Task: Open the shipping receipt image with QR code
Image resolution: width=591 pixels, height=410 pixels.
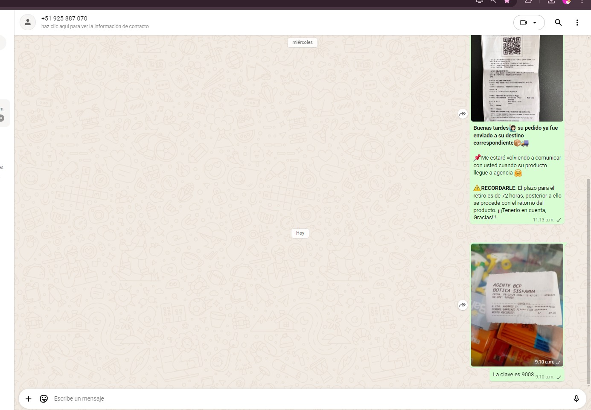Action: pyautogui.click(x=517, y=78)
